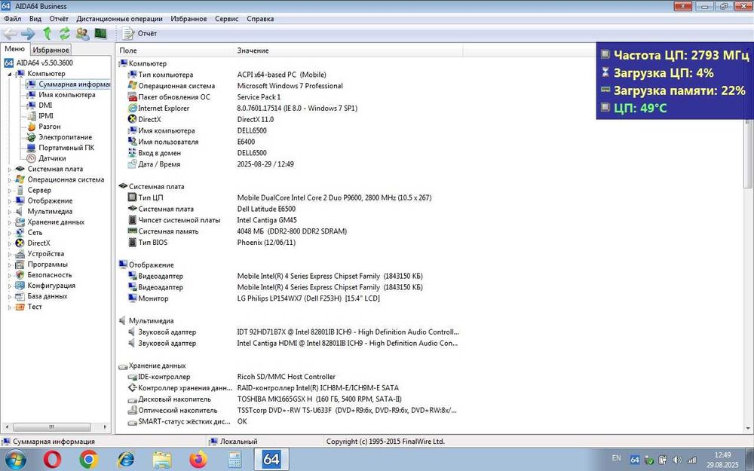The height and width of the screenshot is (471, 754).
Task: Click the Устройства tree icon
Action: pyautogui.click(x=20, y=254)
